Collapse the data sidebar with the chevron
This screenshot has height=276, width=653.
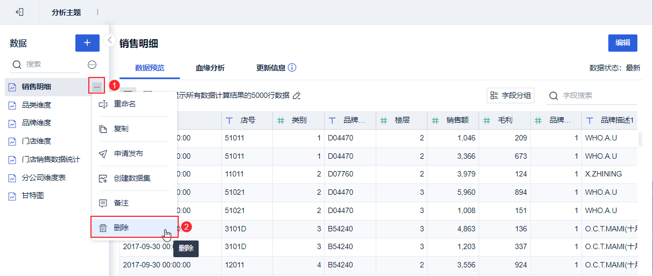(109, 40)
